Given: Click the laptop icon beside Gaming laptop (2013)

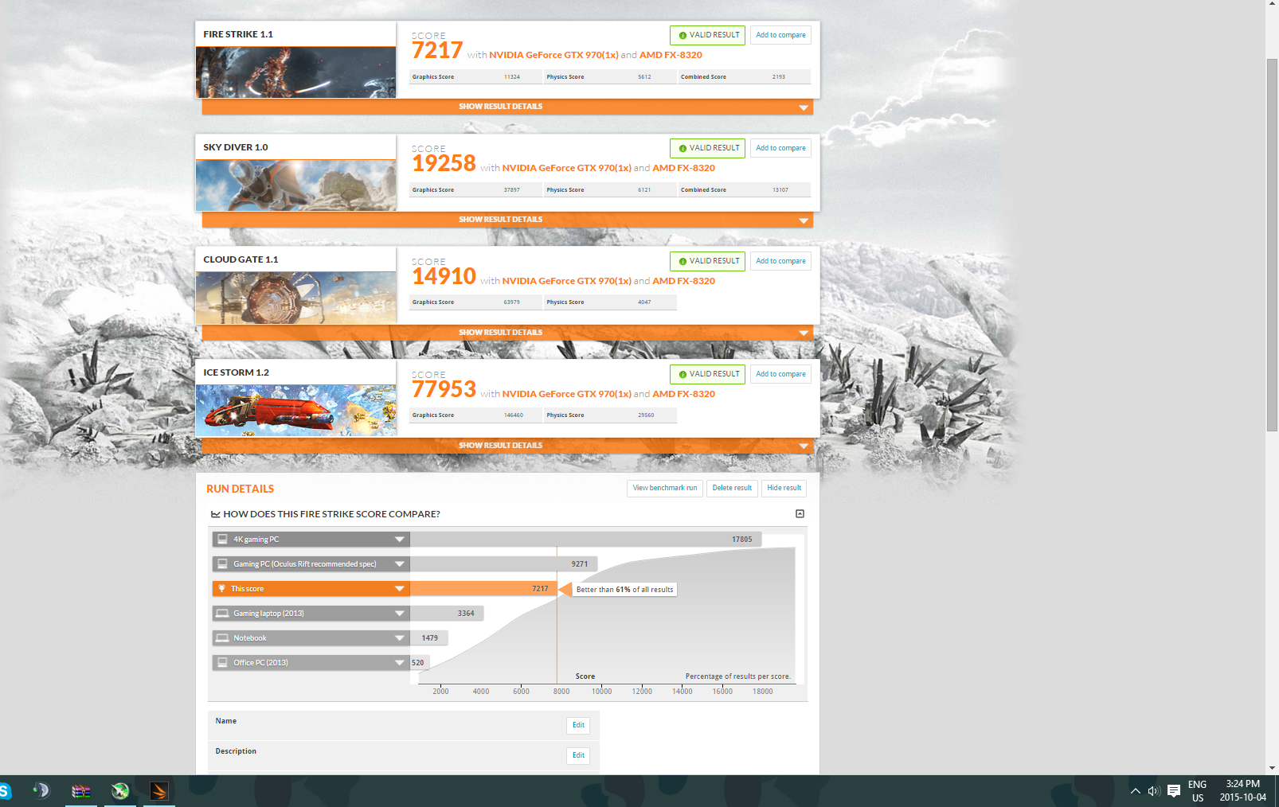Looking at the screenshot, I should 222,613.
